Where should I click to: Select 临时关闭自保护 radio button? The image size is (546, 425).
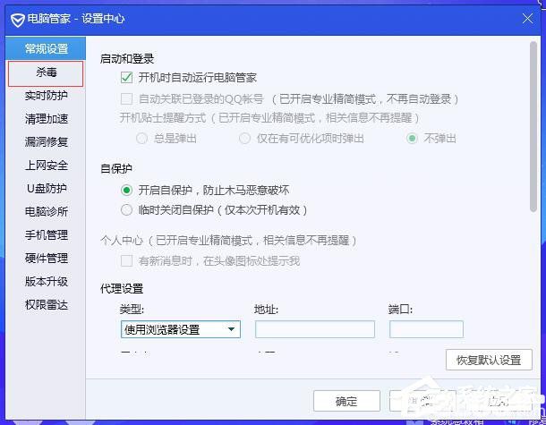[x=126, y=210]
